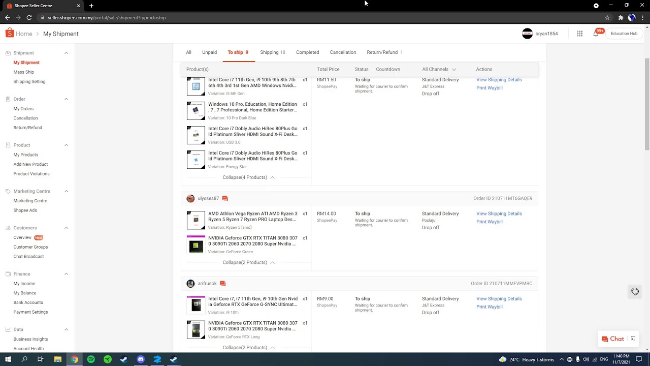The image size is (650, 366).
Task: Open the All Channels dropdown
Action: [x=439, y=69]
